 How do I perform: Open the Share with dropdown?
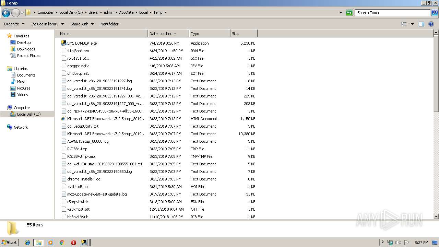coord(82,24)
